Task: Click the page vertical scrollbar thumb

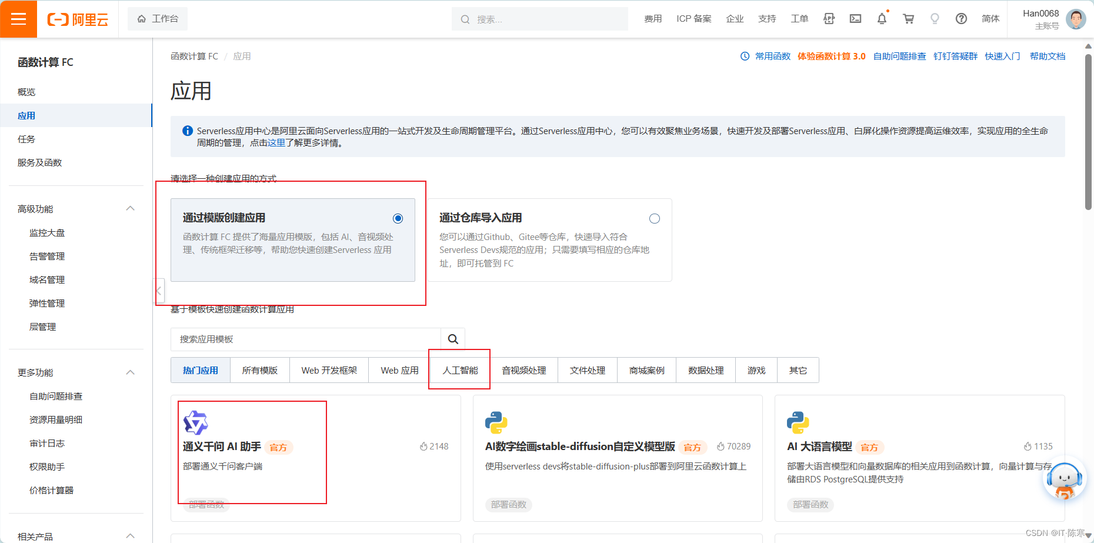Action: click(1089, 132)
